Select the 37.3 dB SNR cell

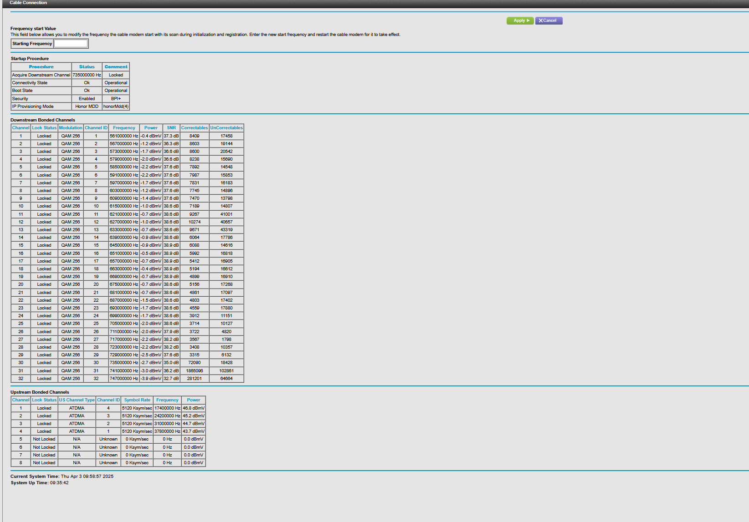(x=171, y=136)
